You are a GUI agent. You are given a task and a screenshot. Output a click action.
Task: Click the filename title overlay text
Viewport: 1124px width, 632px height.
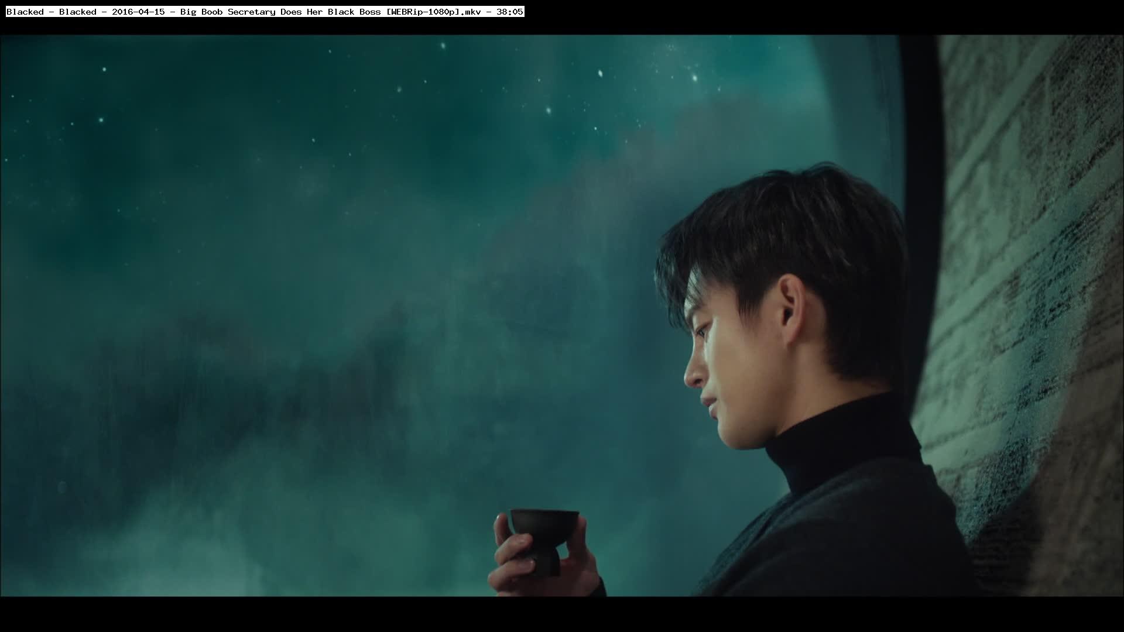point(265,12)
